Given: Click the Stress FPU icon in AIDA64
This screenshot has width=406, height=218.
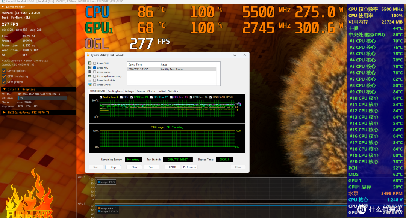Looking at the screenshot, I should [x=90, y=67].
